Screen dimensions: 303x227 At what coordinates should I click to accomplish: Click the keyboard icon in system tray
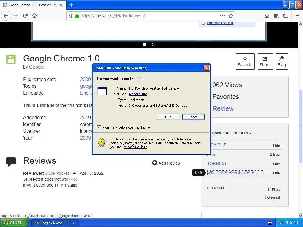point(270,223)
